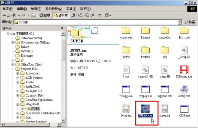Viewport: 198px width, 128px height.
Task: Open the audiences folder
Action: (126, 33)
